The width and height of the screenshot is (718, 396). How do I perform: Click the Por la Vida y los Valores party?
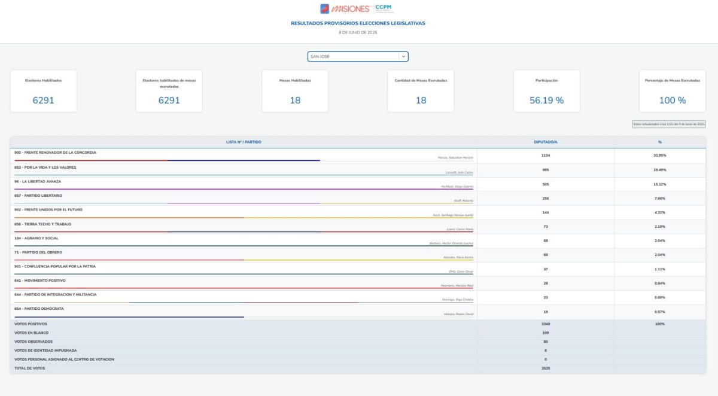point(45,167)
